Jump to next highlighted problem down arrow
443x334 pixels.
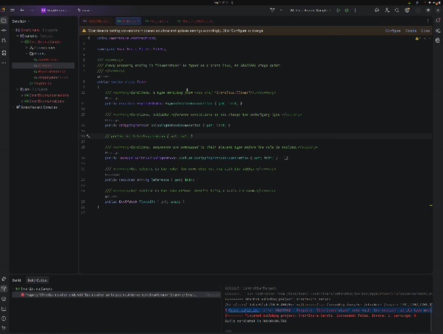[430, 38]
